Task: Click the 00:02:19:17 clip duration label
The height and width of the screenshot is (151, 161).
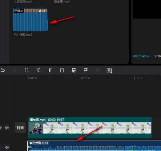Action: (56, 120)
